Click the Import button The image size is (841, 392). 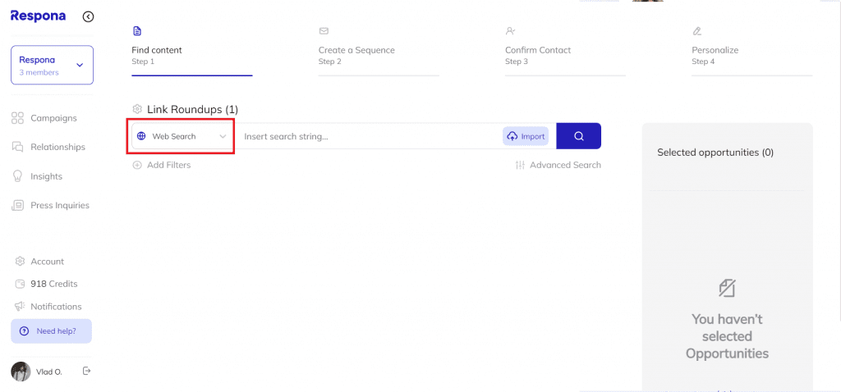tap(526, 137)
